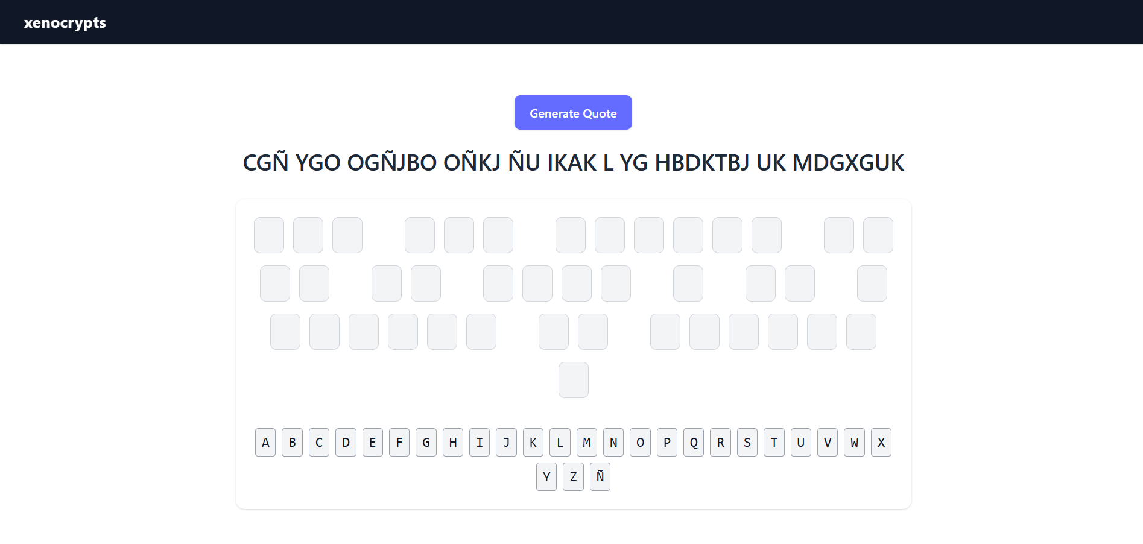Select the letter H key
This screenshot has height=544, width=1143.
coord(453,443)
